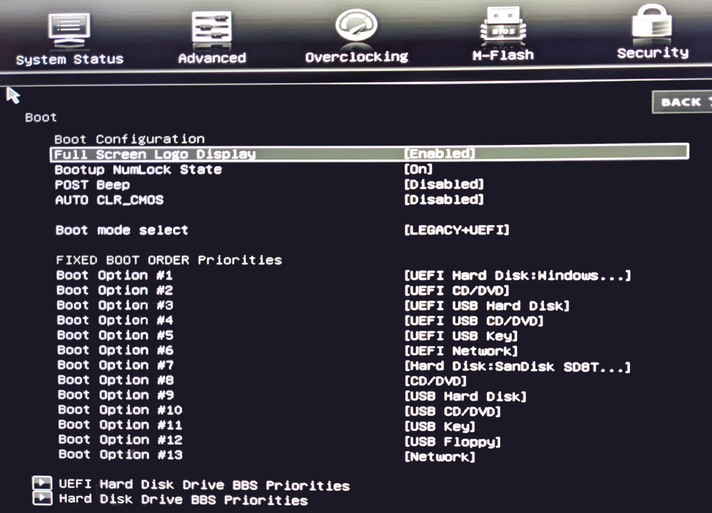Expand UEFI Hard Disk Drive BBS Priorities arrow

coord(42,483)
